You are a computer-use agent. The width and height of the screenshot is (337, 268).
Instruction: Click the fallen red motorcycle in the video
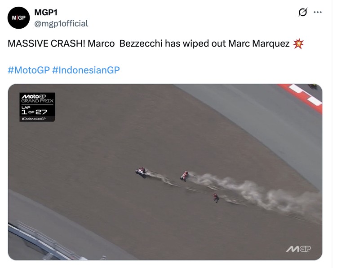(184, 176)
